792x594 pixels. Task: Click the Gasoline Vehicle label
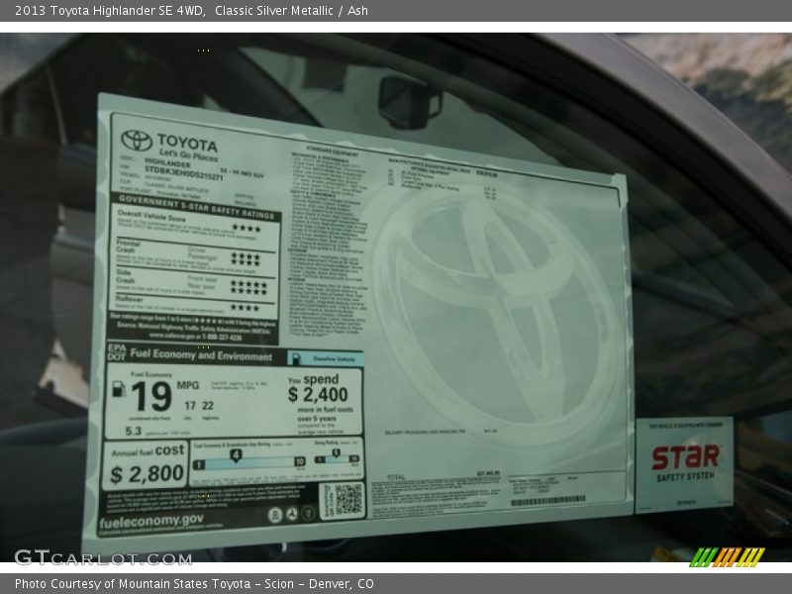tap(325, 358)
